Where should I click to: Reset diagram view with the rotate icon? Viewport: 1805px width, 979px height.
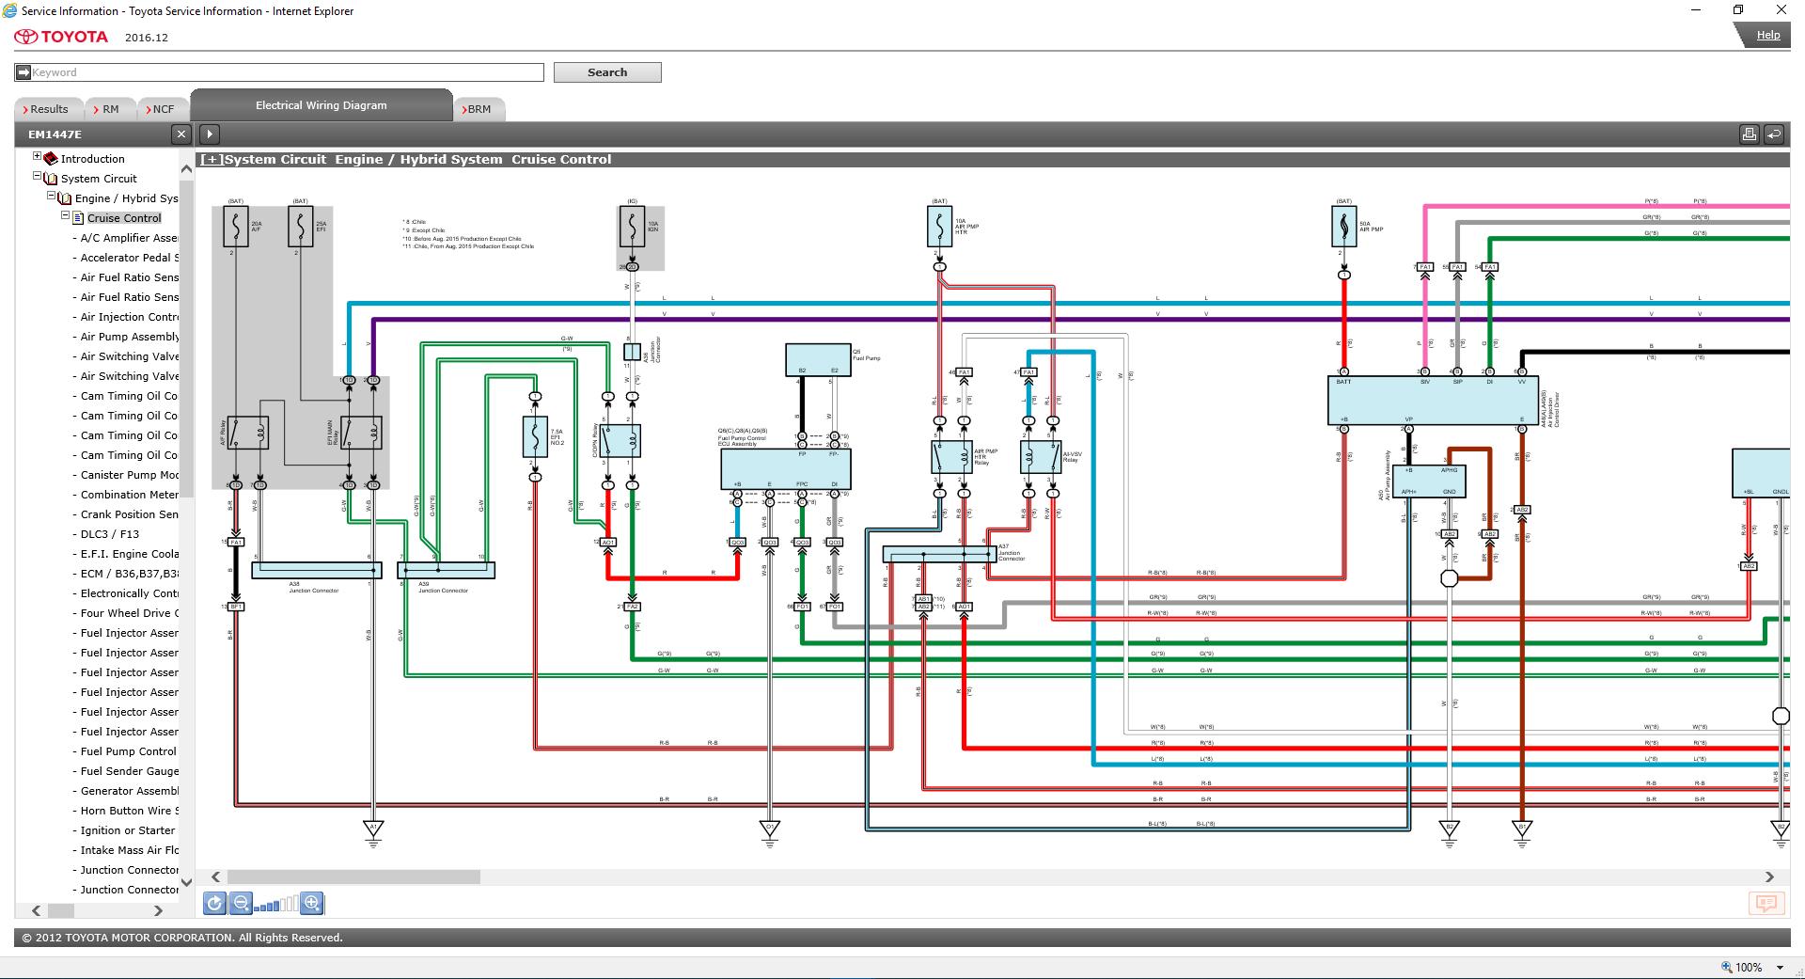tap(214, 904)
